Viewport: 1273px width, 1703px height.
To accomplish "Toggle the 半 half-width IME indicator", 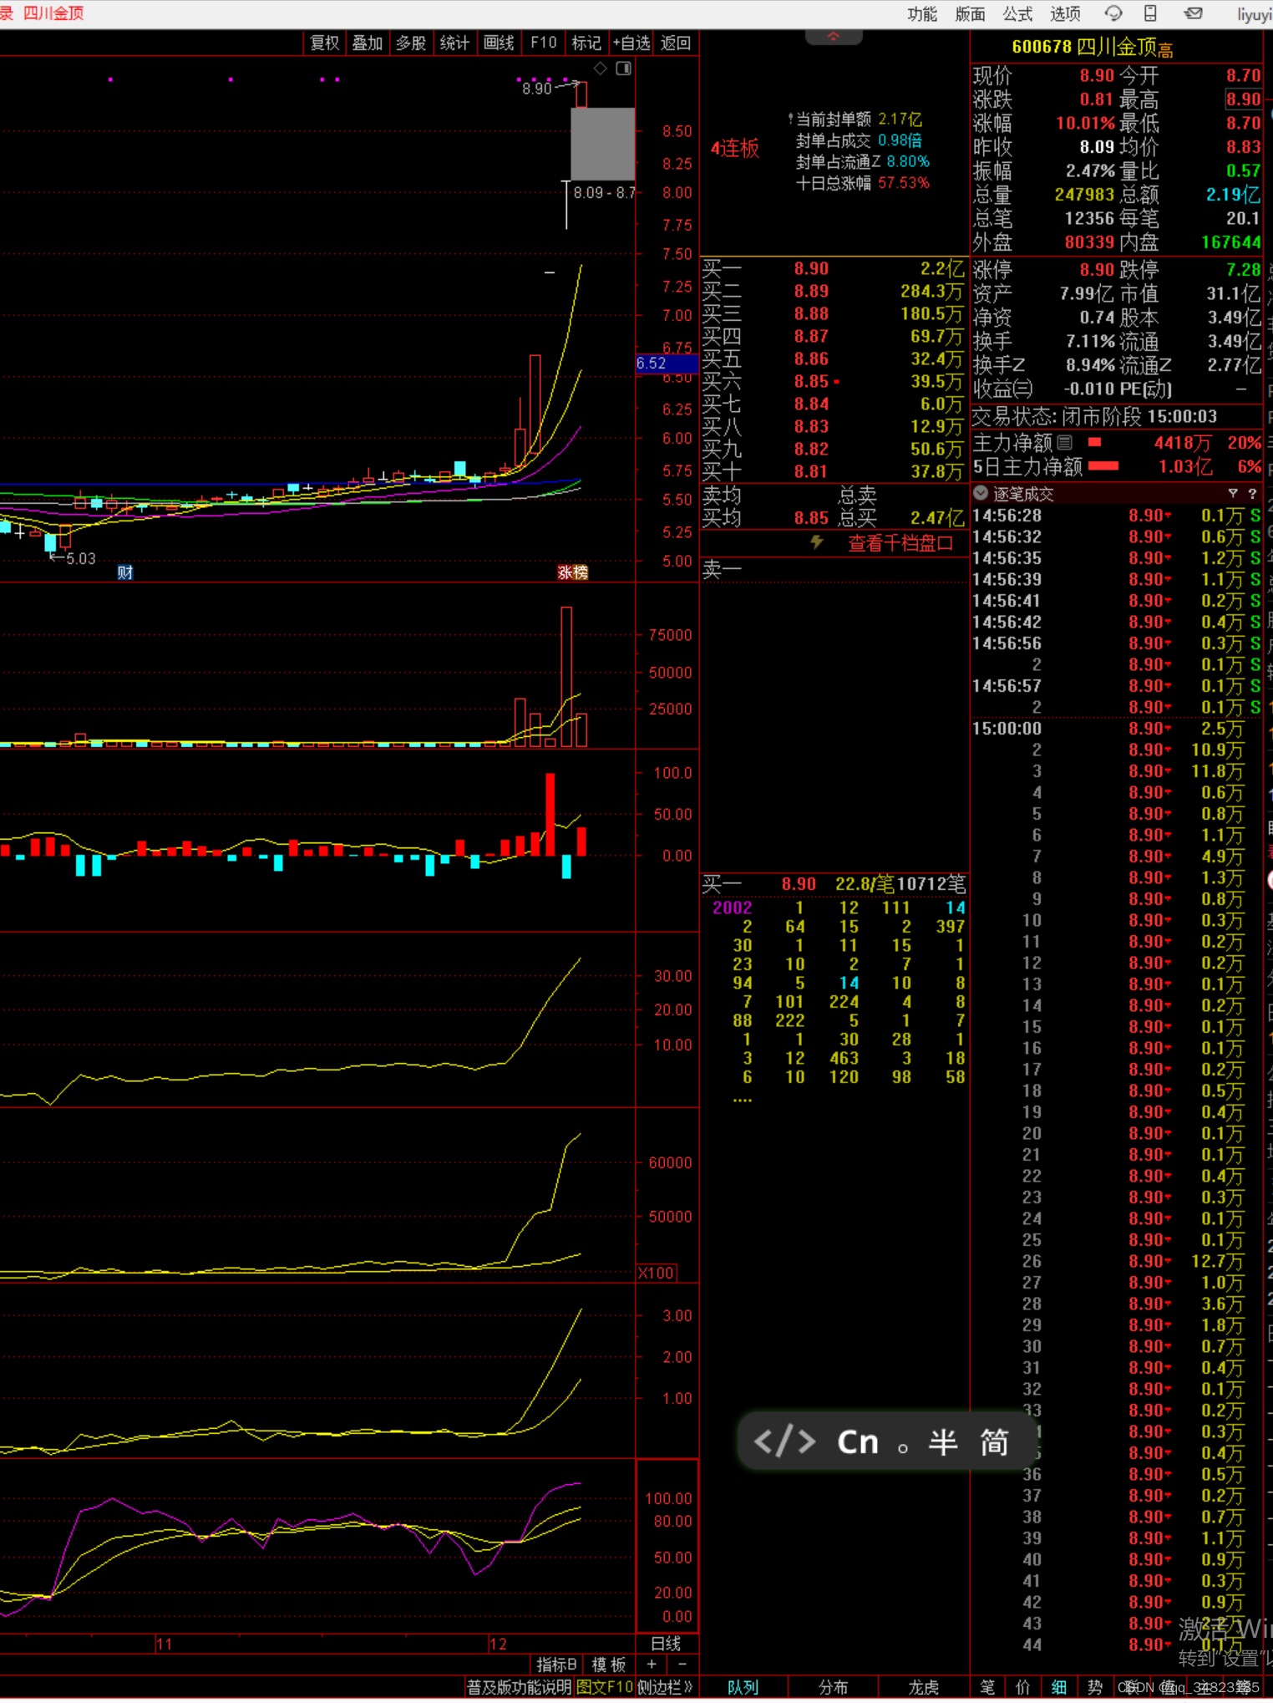I will click(x=943, y=1442).
